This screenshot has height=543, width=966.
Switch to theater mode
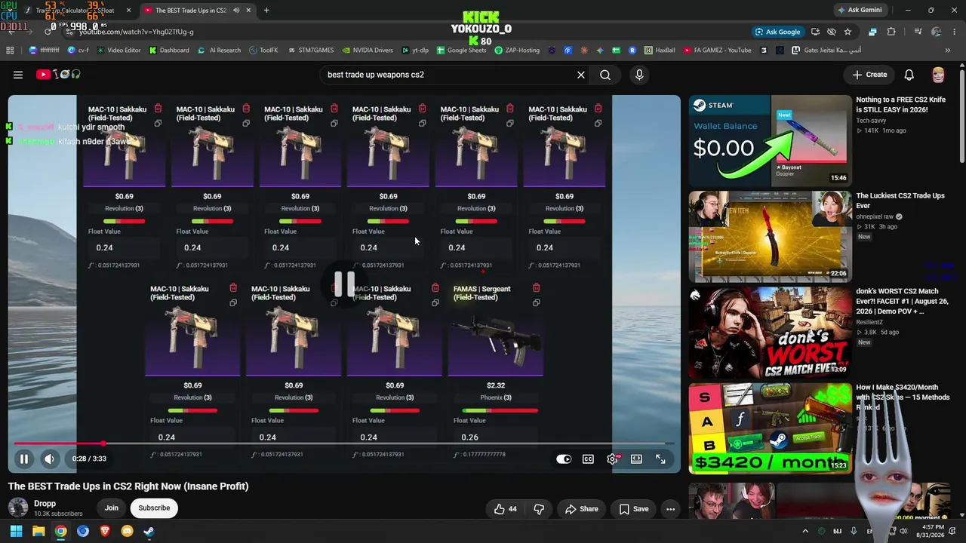[x=636, y=459]
